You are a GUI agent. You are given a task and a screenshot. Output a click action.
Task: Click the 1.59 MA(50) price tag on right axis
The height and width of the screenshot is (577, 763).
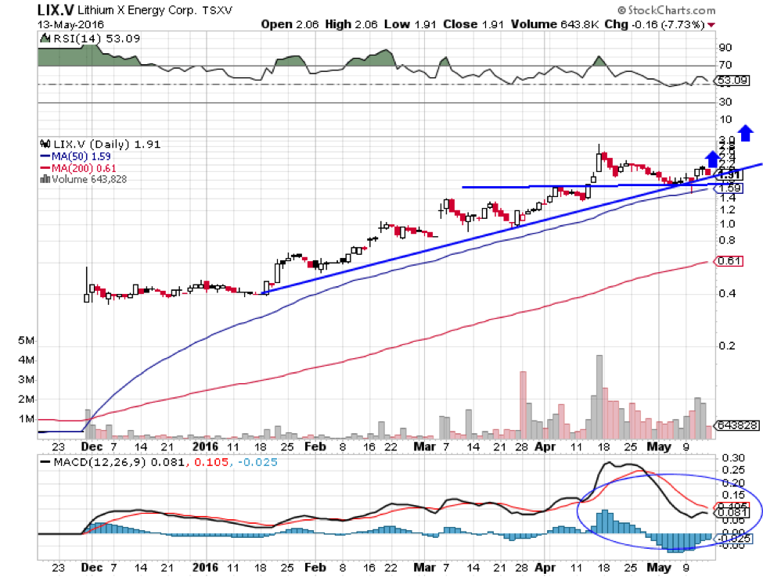(730, 188)
